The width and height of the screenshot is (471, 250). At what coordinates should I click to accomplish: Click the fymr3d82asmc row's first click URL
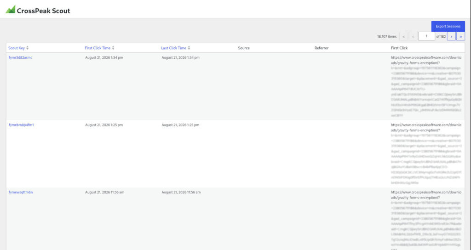(426, 86)
